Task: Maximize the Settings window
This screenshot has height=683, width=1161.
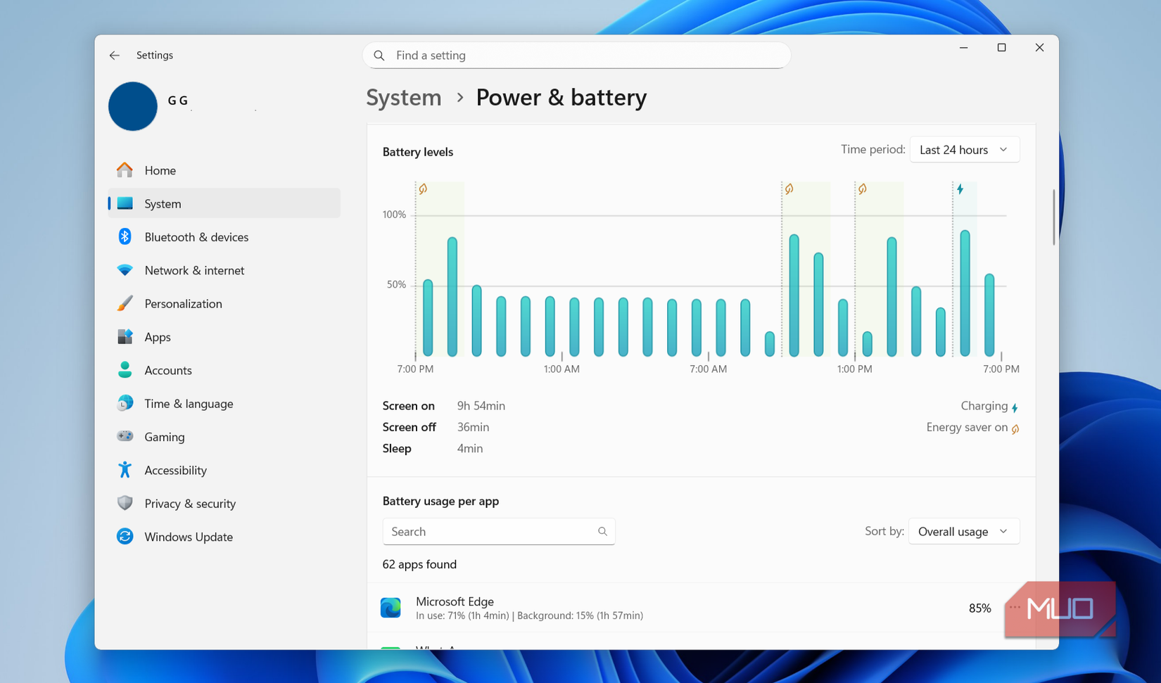Action: tap(1001, 48)
